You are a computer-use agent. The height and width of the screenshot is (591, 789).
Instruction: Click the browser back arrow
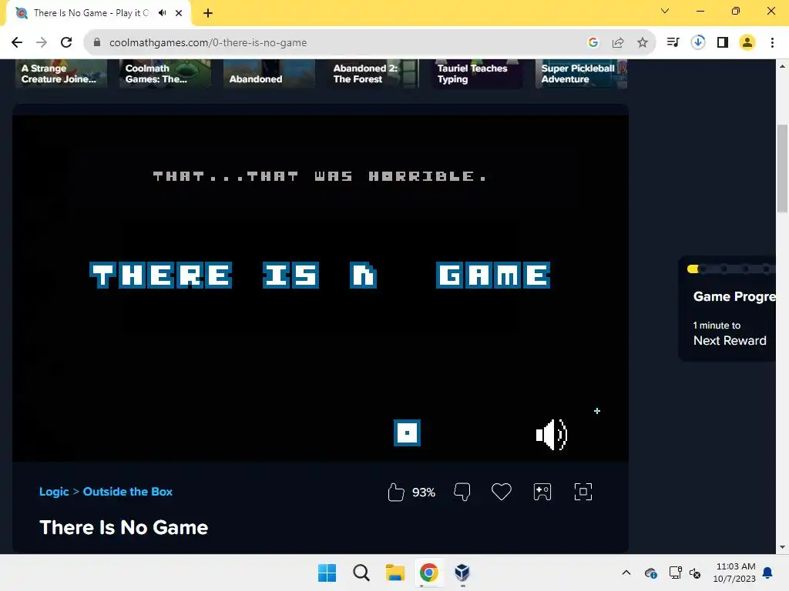pos(17,43)
